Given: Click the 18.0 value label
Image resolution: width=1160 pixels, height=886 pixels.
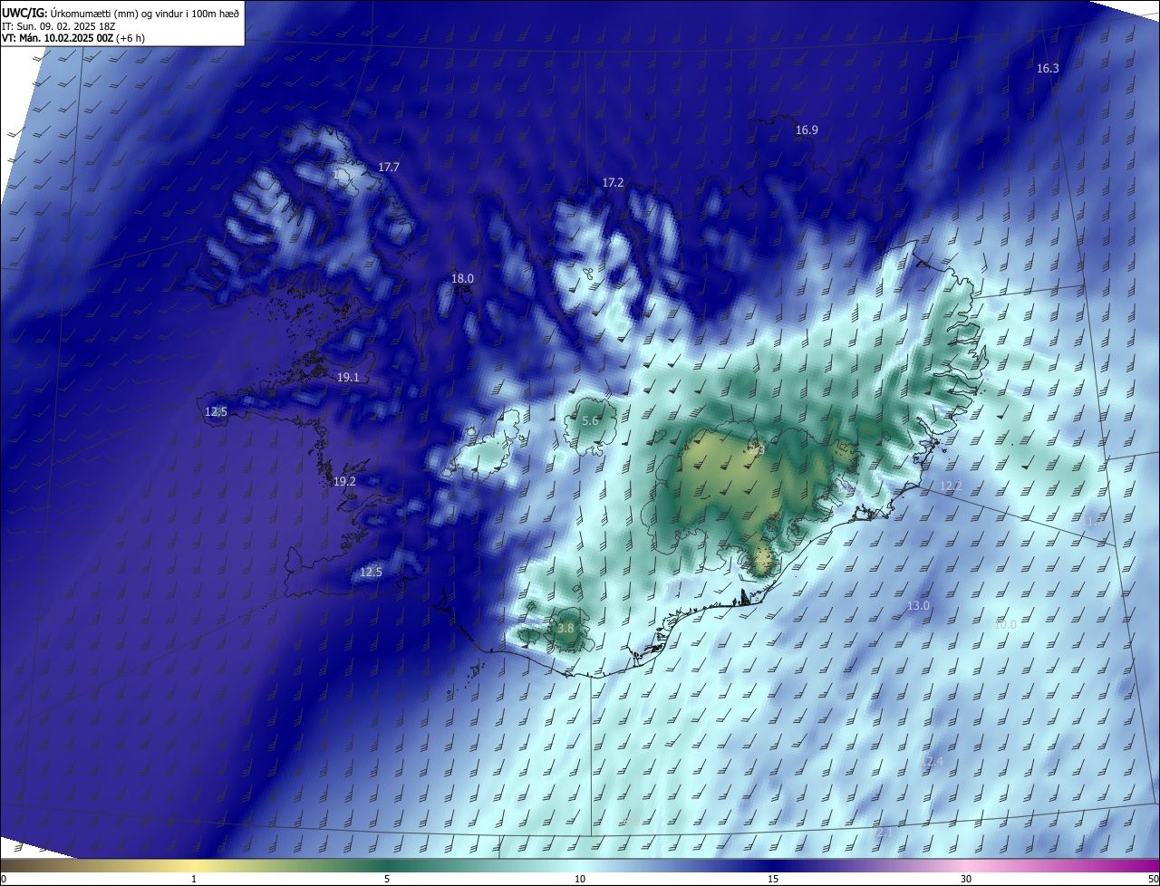Looking at the screenshot, I should [462, 279].
